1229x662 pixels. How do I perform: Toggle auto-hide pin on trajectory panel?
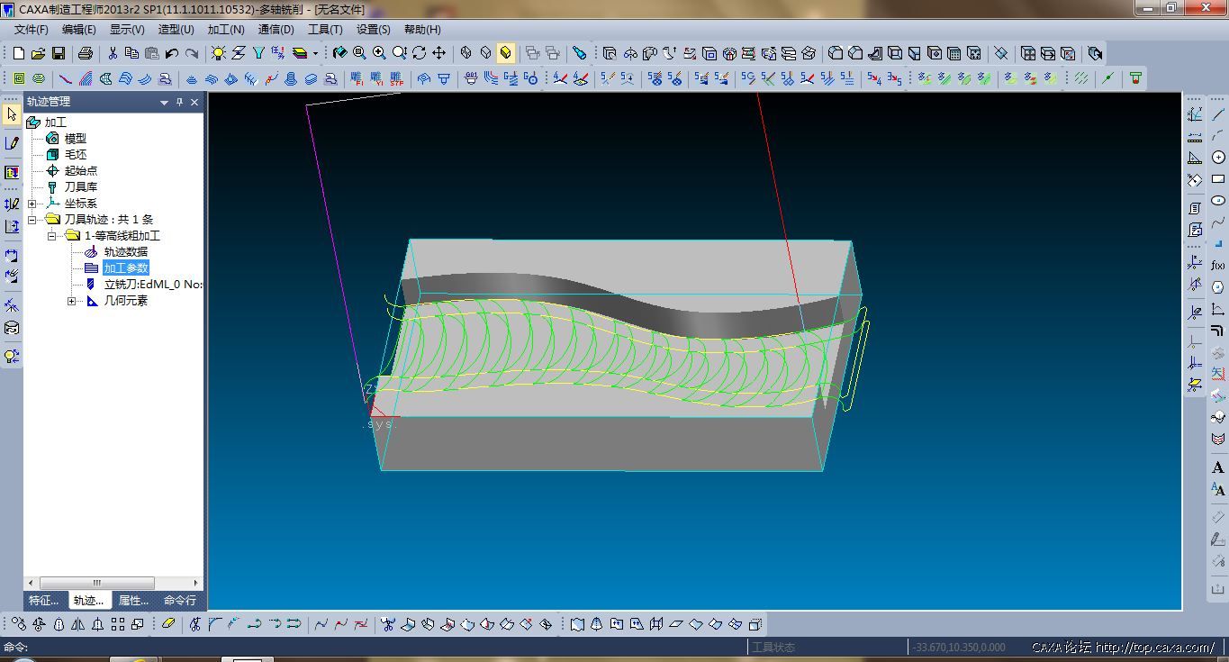click(179, 103)
